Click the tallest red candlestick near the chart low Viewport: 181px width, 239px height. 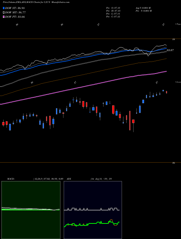click(x=130, y=121)
